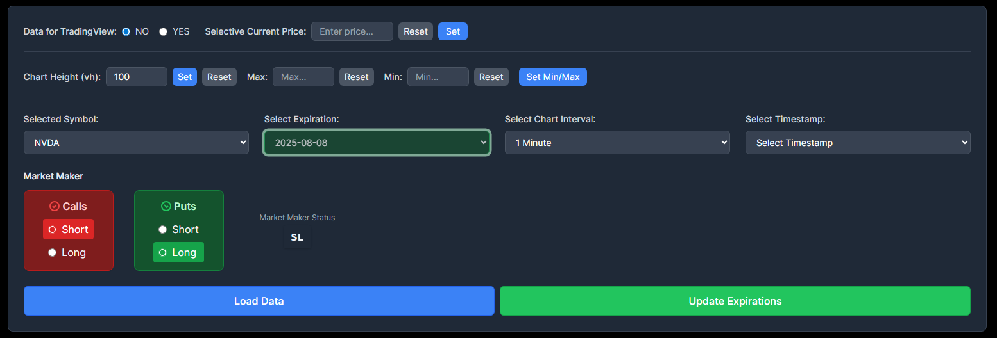The width and height of the screenshot is (997, 338).
Task: Choose Short under Calls
Action: click(53, 230)
